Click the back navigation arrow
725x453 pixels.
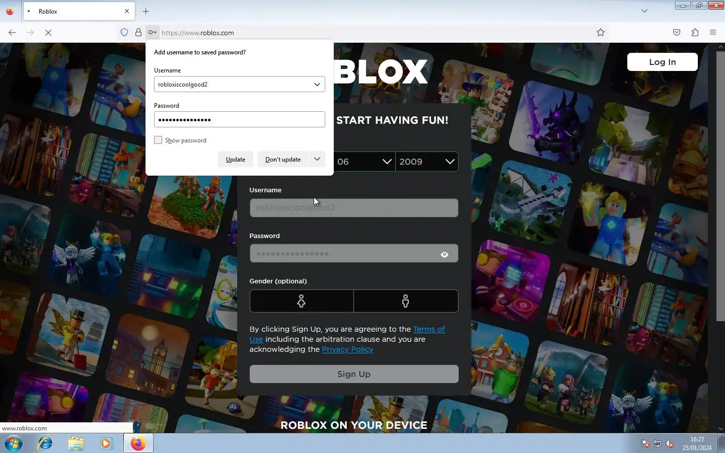coord(12,33)
